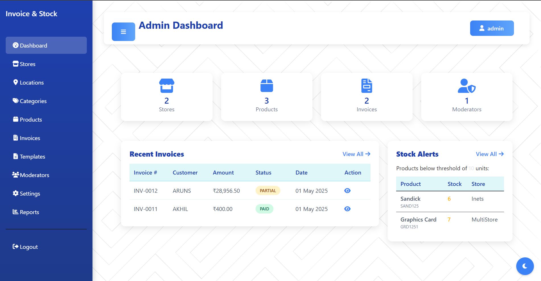View invoice INV-0011 with eye icon
Image resolution: width=541 pixels, height=281 pixels.
click(x=347, y=209)
